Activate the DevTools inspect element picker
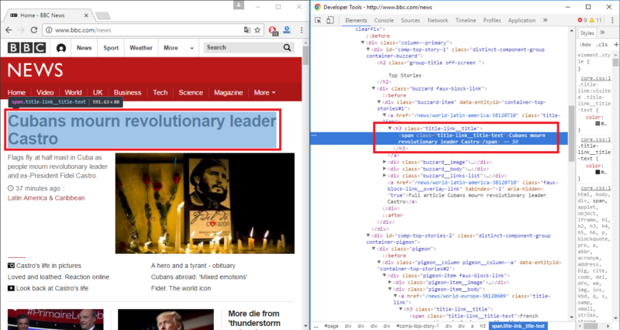Screen dimensions: 620x330 319,20
